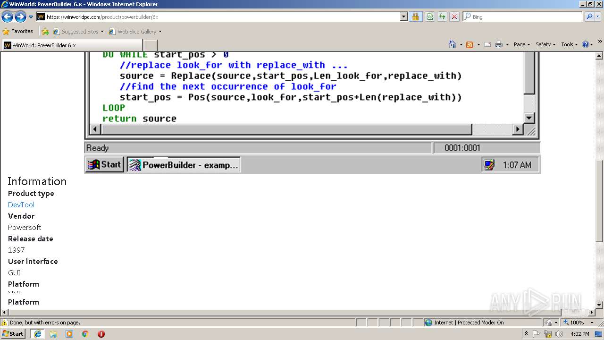Screen dimensions: 604x340
Task: Open Windows Explorer folder taskbar icon
Action: (x=53, y=333)
